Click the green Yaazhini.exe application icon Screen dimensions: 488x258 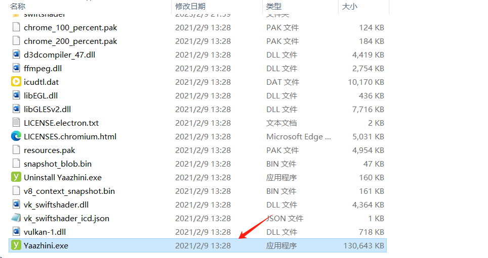coord(16,245)
